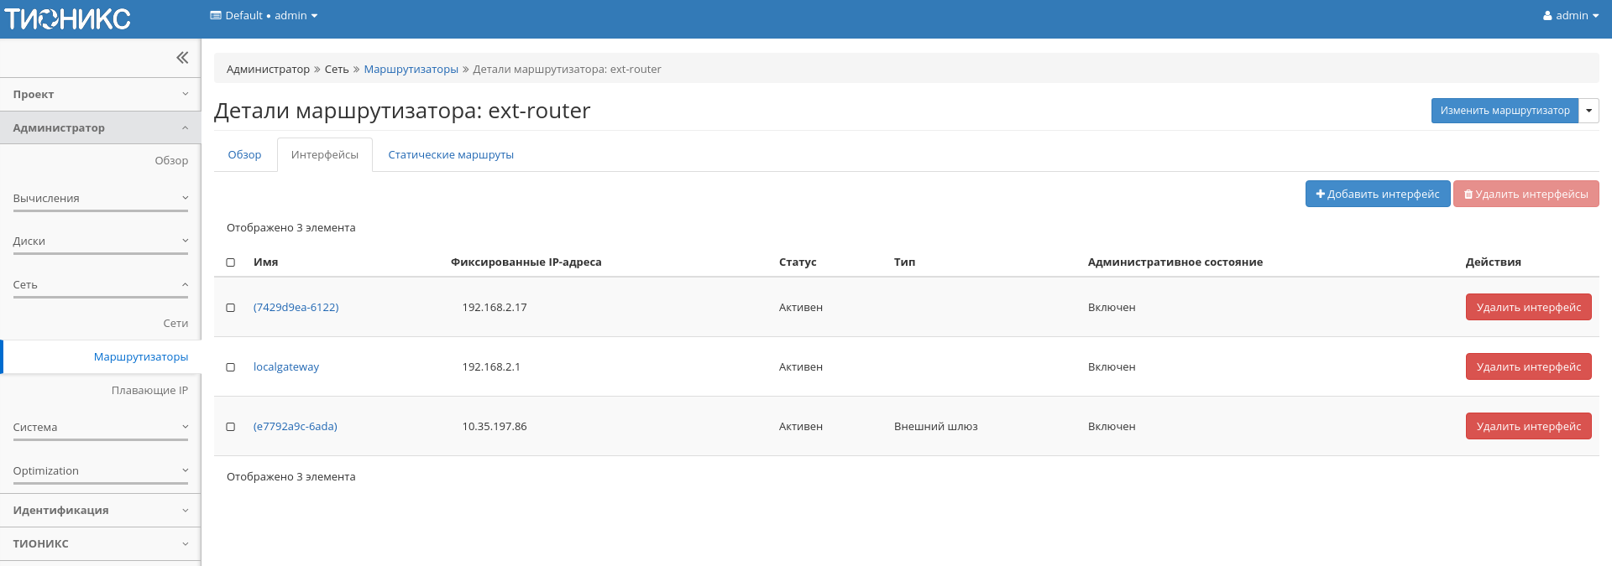Image resolution: width=1612 pixels, height=566 pixels.
Task: Open the Default • admin project selector
Action: coord(264,16)
